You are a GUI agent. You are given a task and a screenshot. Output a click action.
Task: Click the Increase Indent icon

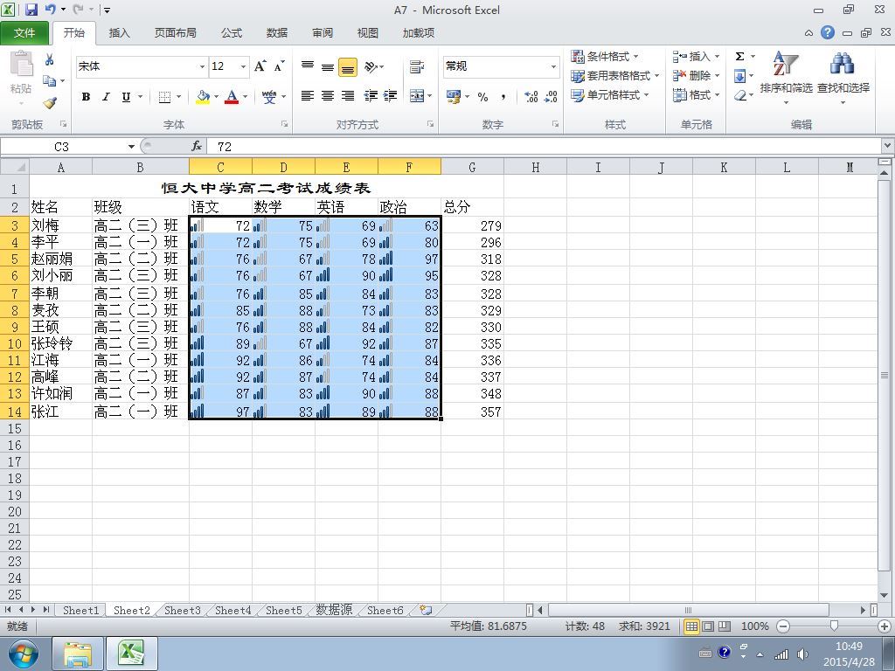(x=390, y=96)
